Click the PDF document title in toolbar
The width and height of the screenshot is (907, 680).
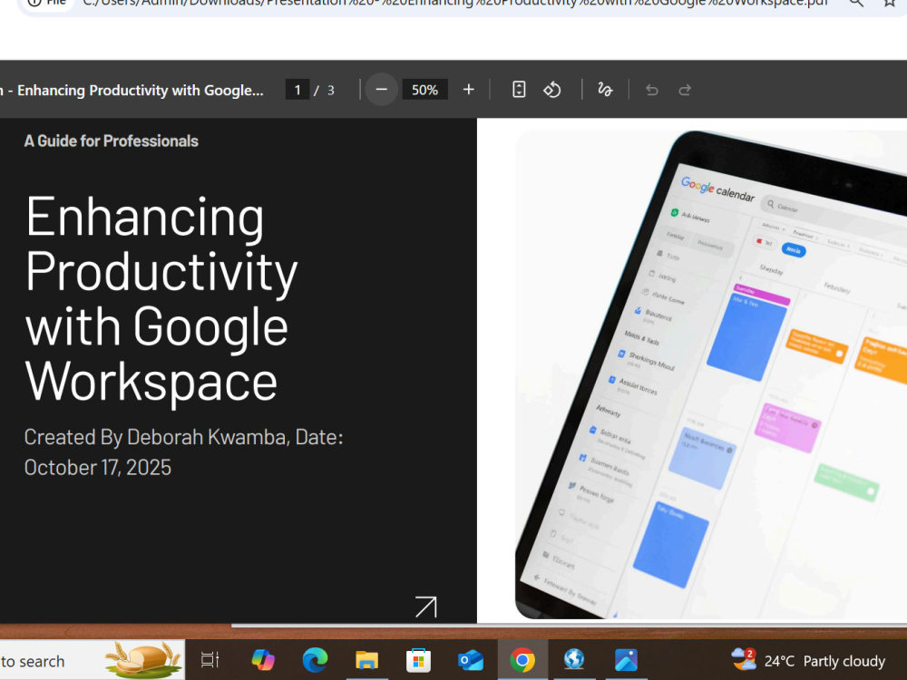(132, 90)
